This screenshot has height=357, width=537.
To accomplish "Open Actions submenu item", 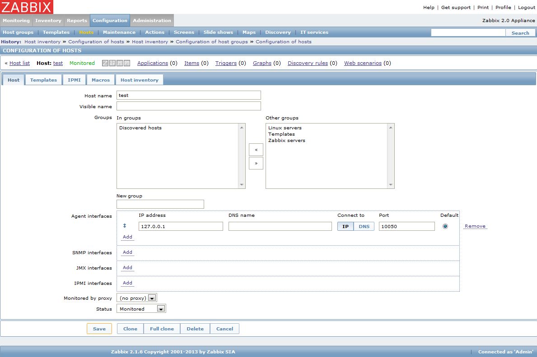I will (155, 32).
